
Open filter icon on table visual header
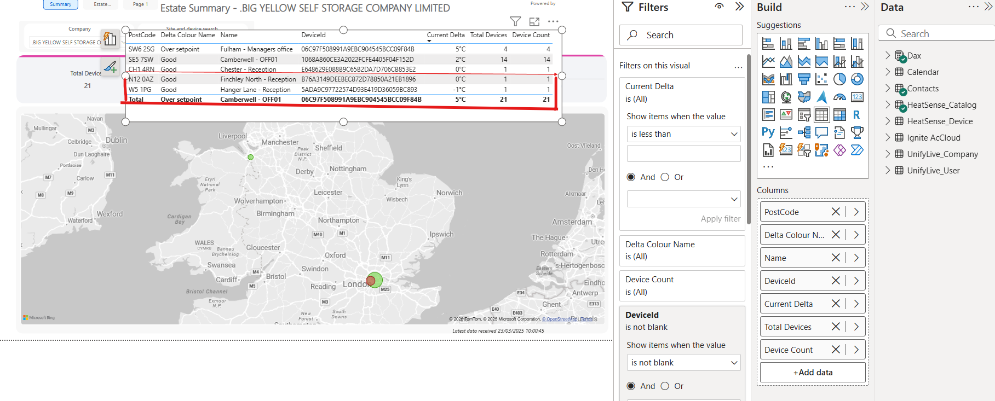tap(515, 21)
